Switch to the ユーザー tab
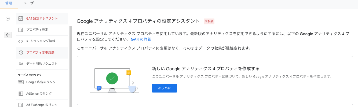358x107 pixels. coord(30,3)
